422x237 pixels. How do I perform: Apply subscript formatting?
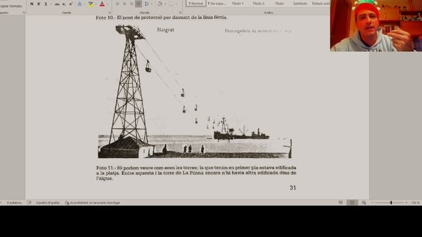[64, 4]
